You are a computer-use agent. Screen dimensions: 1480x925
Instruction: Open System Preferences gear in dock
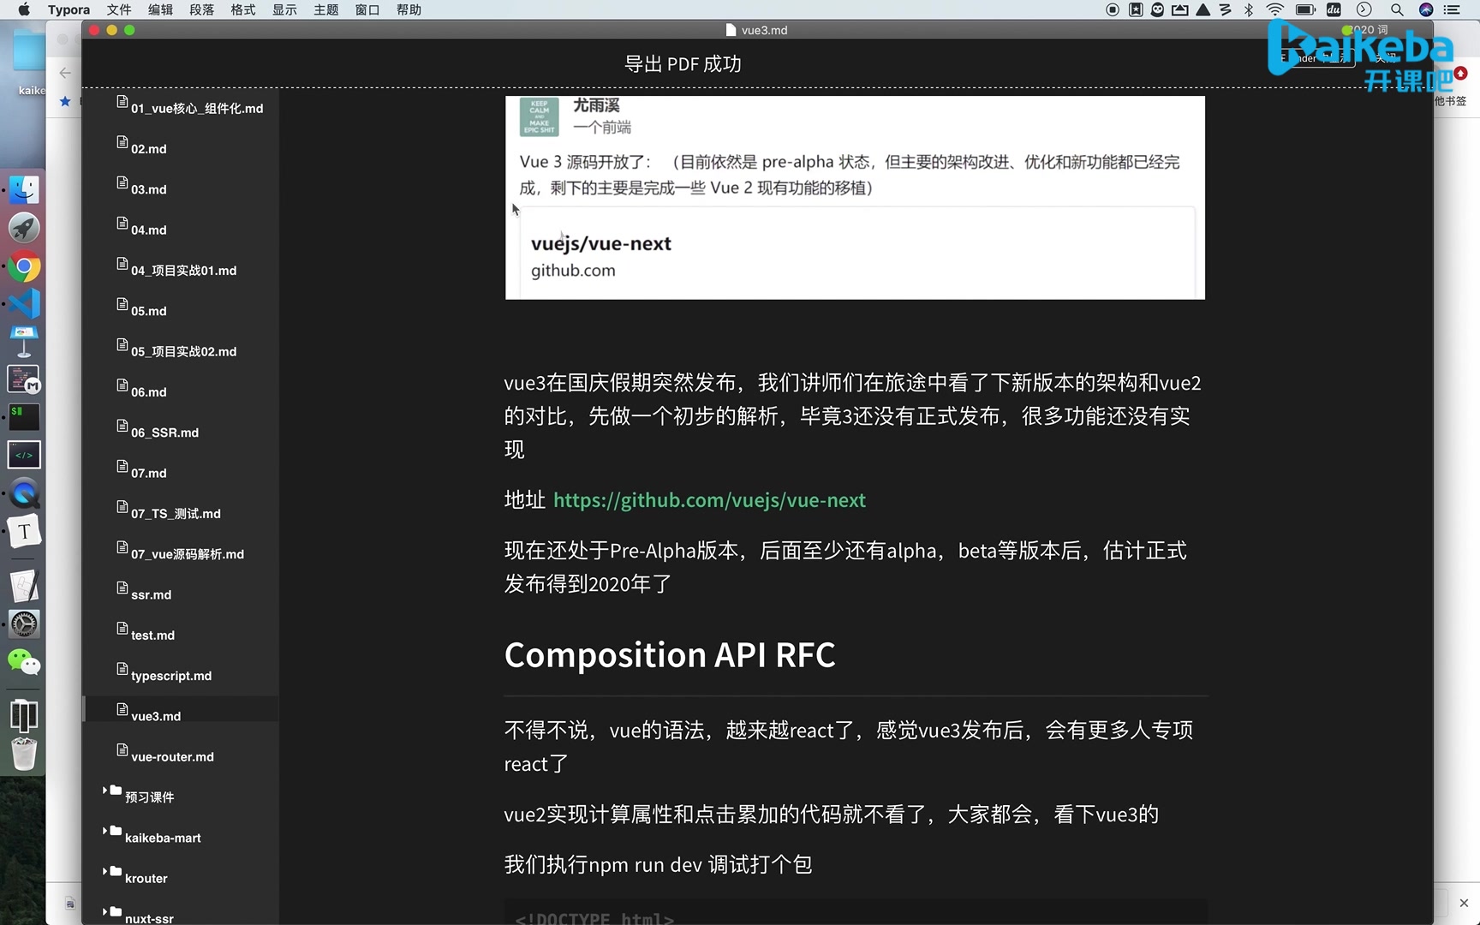(24, 624)
